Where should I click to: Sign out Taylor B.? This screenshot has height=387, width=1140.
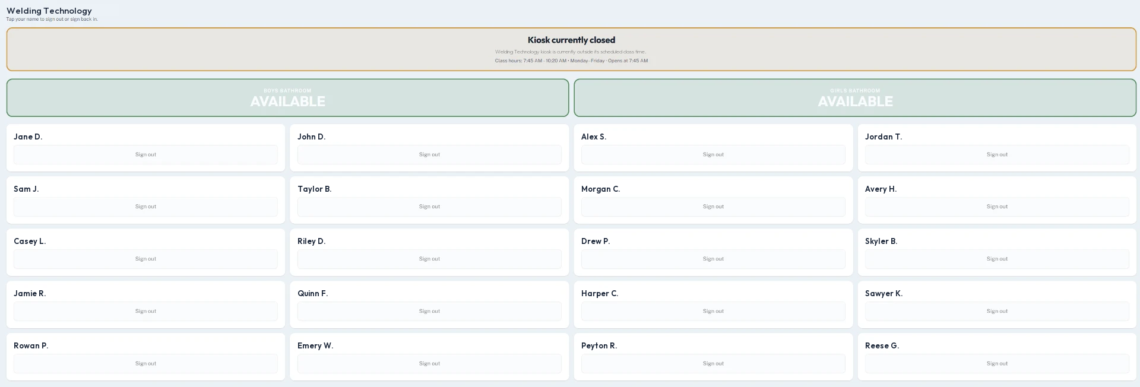[429, 207]
